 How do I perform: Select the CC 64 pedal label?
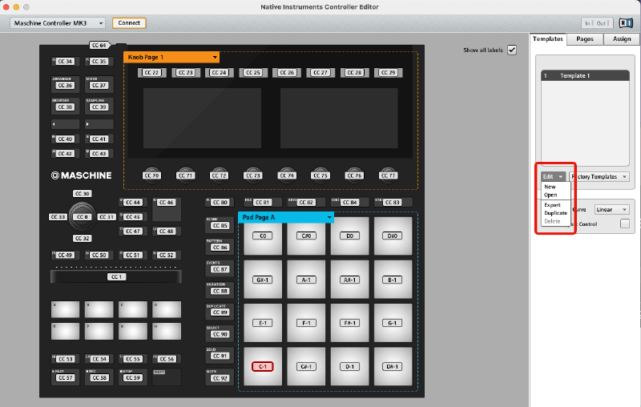pos(99,46)
